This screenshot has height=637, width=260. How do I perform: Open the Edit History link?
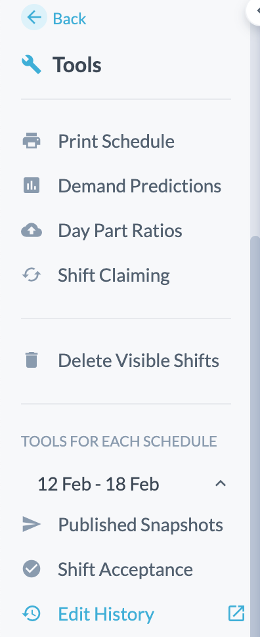point(106,614)
